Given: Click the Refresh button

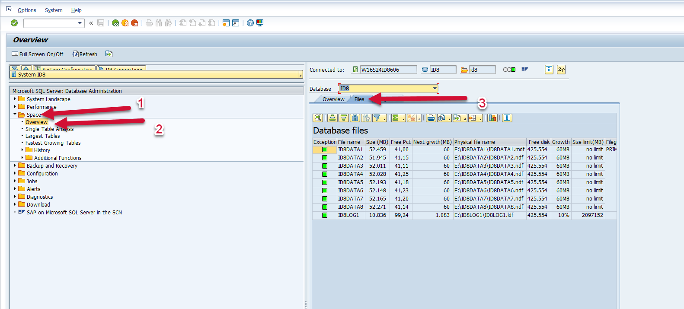Looking at the screenshot, I should 85,54.
